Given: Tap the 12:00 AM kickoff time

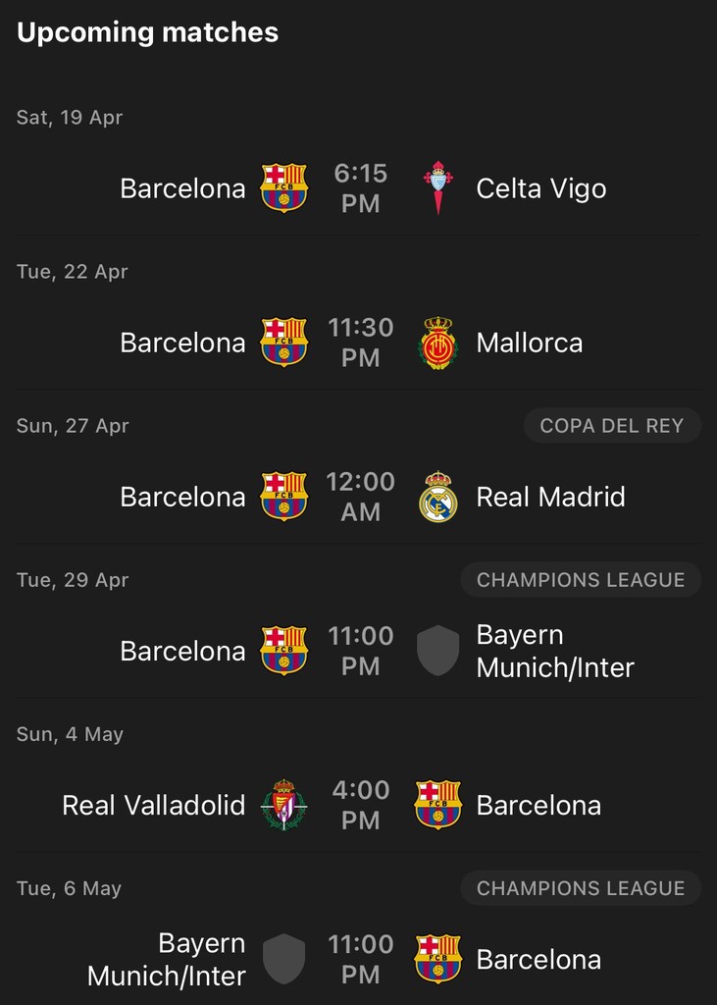Looking at the screenshot, I should [x=361, y=497].
